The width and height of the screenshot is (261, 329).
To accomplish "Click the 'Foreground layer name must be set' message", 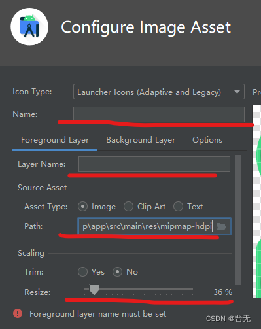I will click(x=98, y=314).
